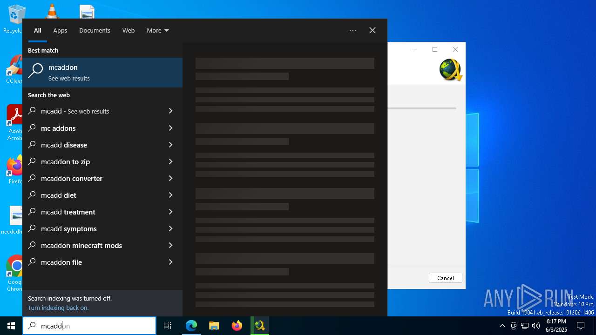This screenshot has width=596, height=335.
Task: Select the All search tab
Action: coord(38,31)
